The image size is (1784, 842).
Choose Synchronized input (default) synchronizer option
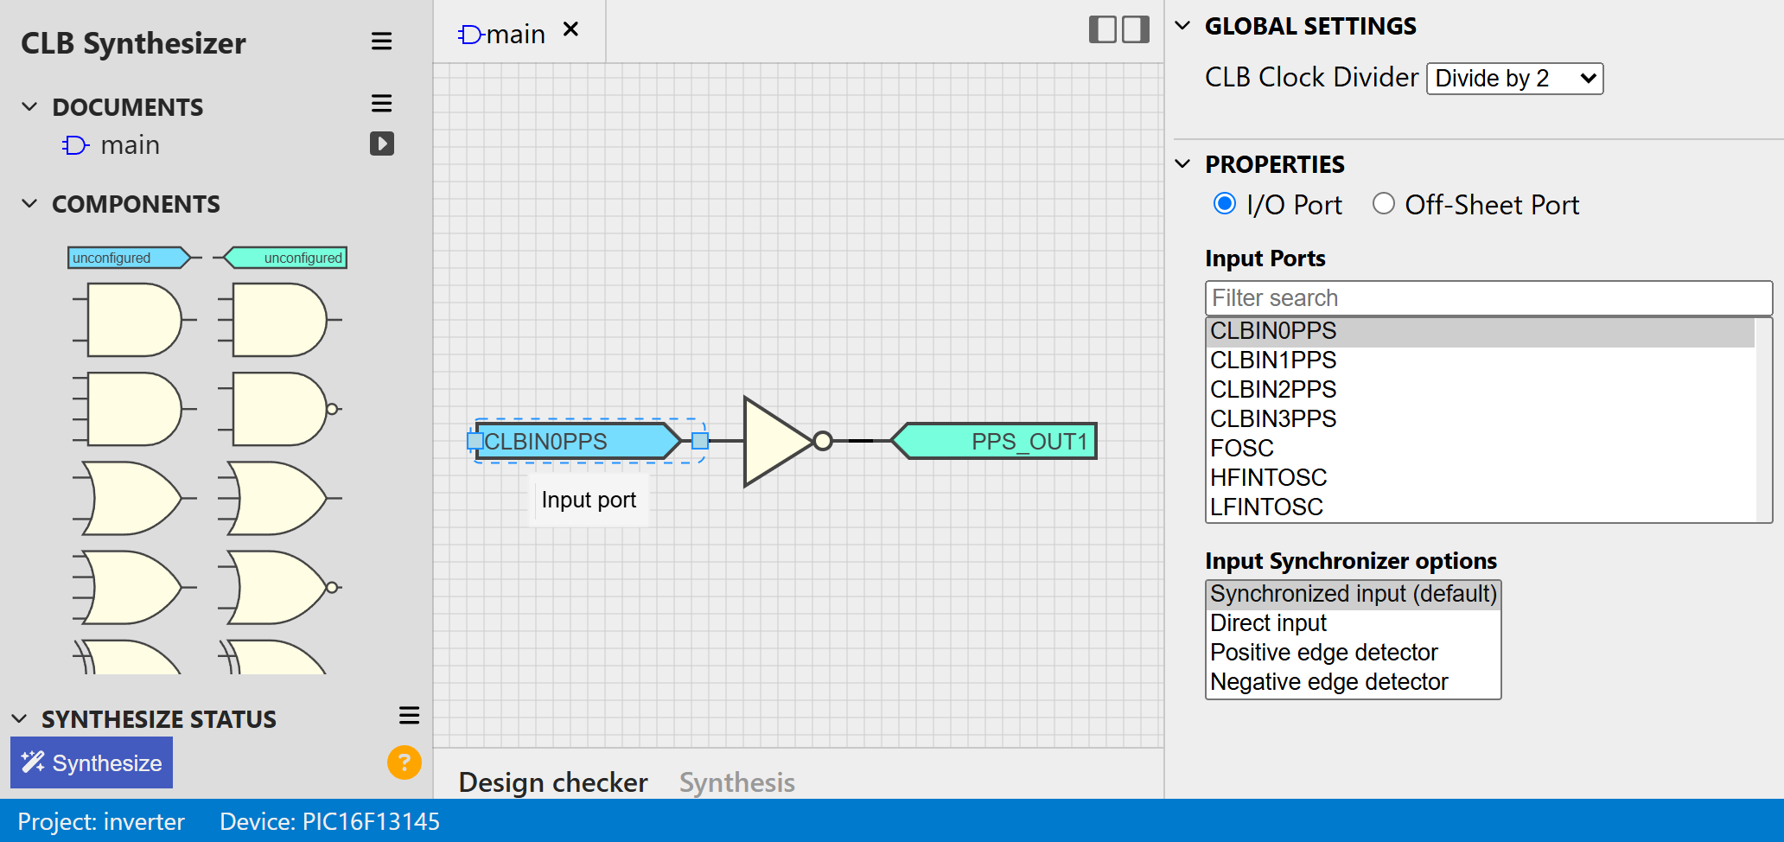(x=1354, y=594)
